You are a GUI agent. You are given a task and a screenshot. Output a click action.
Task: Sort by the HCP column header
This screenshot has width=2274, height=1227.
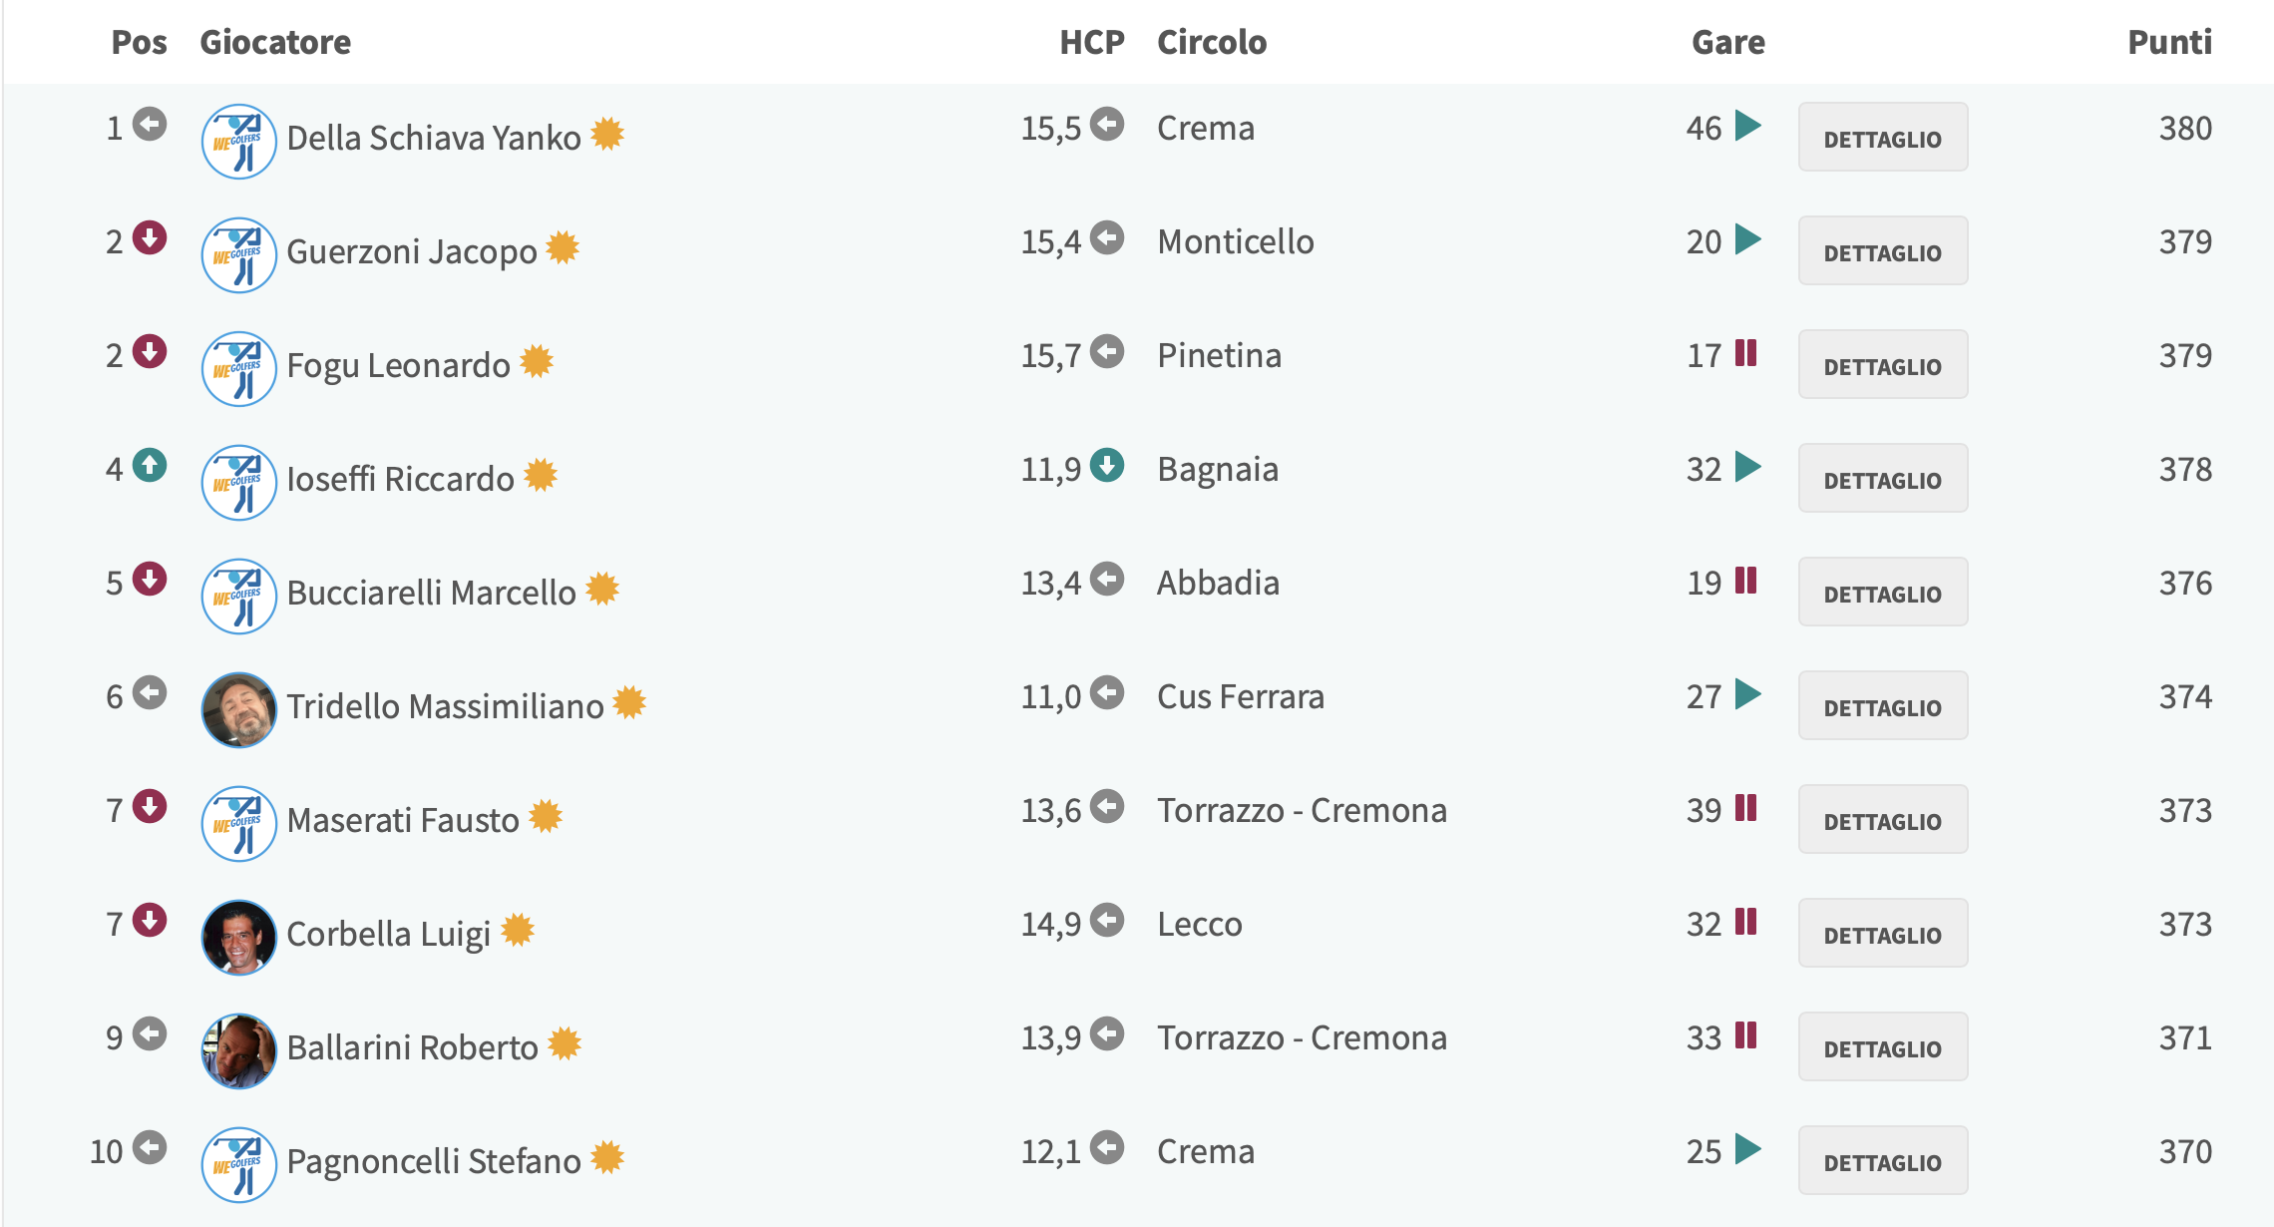(x=1092, y=42)
